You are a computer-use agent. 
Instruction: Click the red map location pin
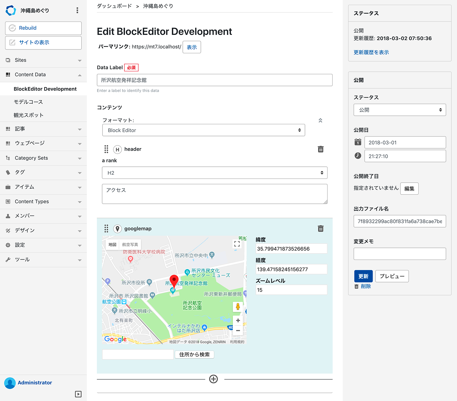click(x=174, y=281)
